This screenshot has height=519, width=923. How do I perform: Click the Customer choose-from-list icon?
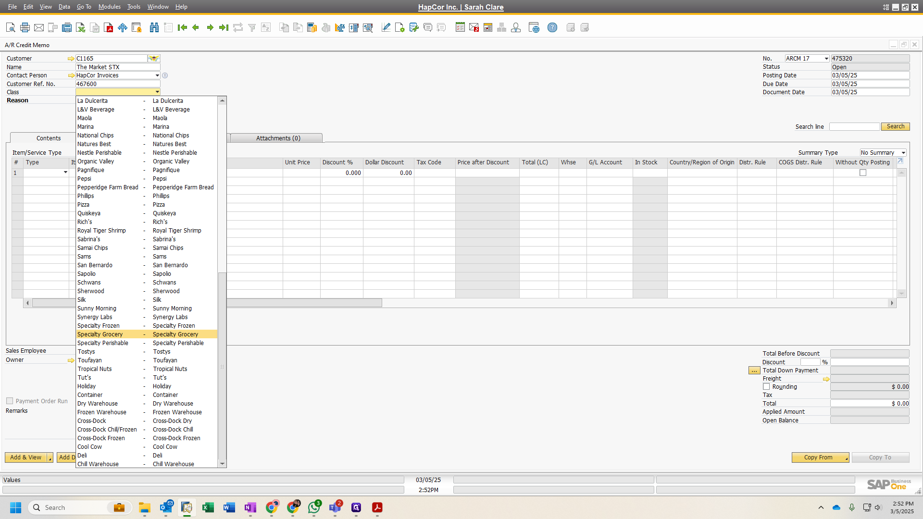click(153, 59)
